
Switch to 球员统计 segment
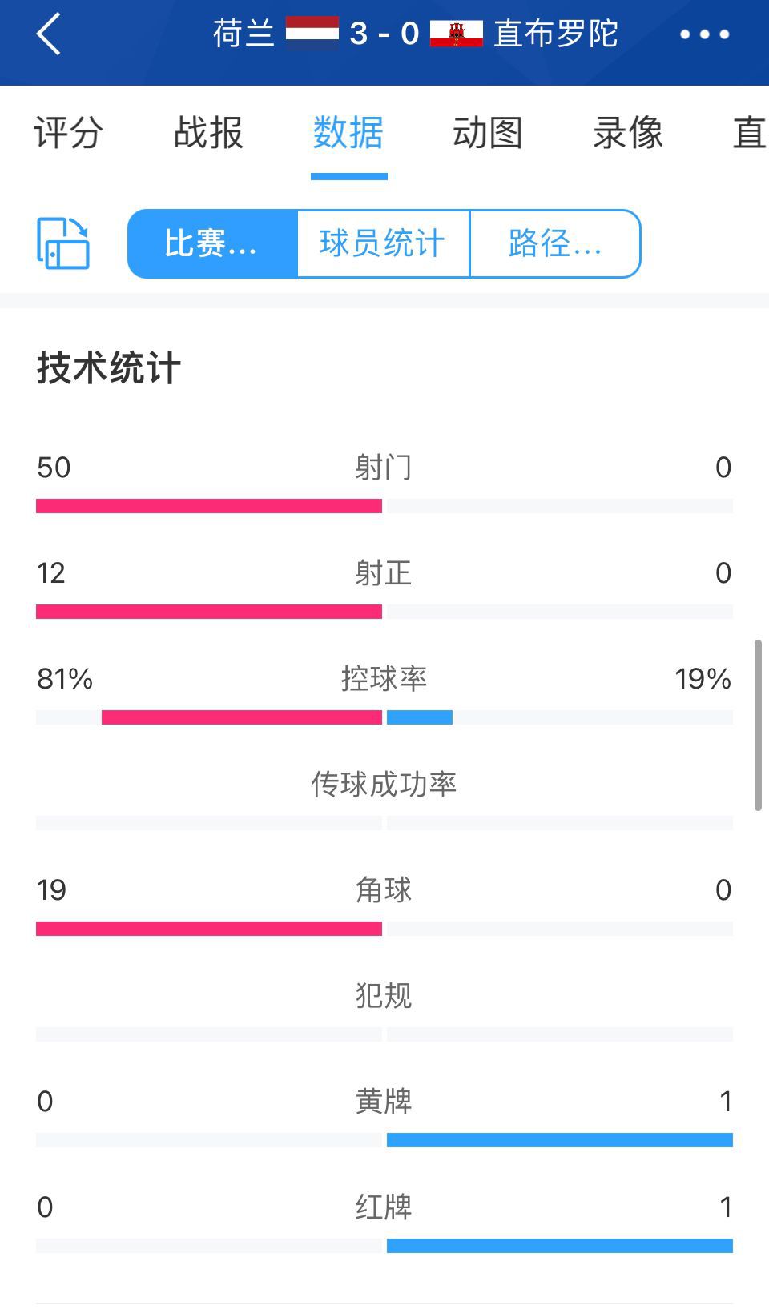pyautogui.click(x=383, y=243)
